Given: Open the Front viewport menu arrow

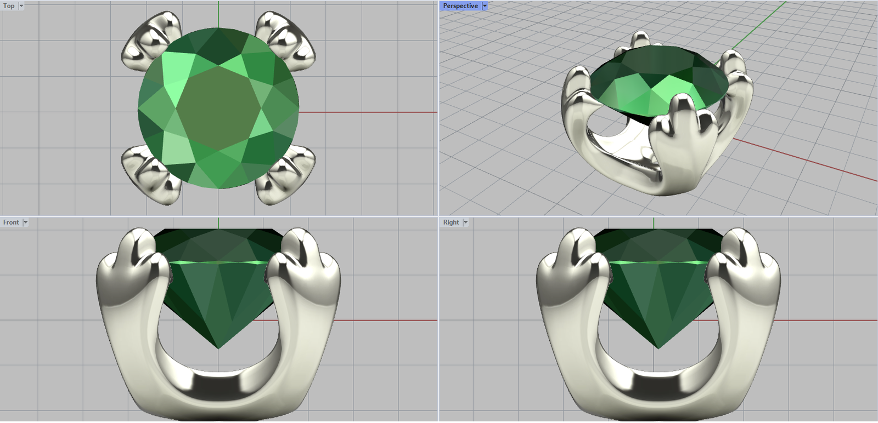Looking at the screenshot, I should point(25,222).
